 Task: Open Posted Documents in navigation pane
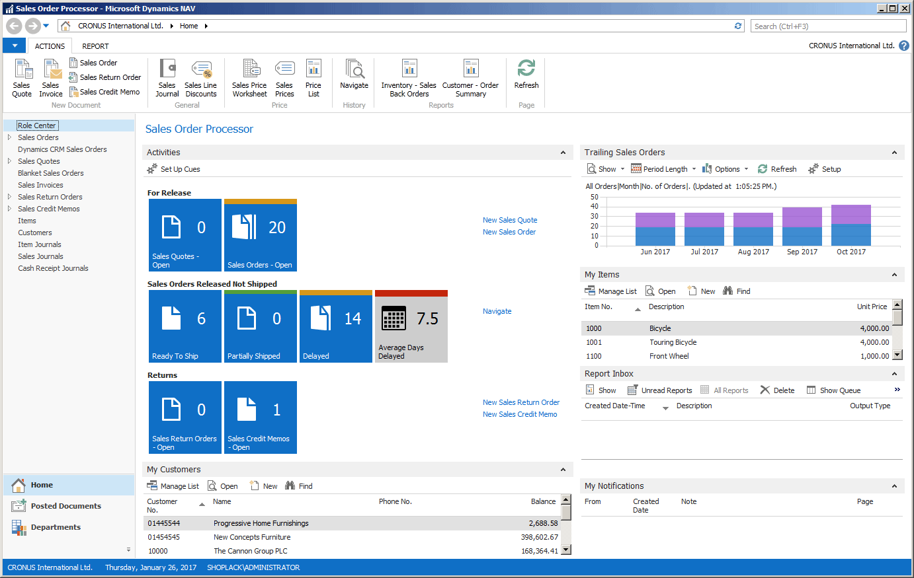click(x=69, y=506)
